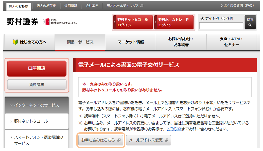Open はじめての方へ menu
Screen dimensions: 263x151
[x=30, y=42]
